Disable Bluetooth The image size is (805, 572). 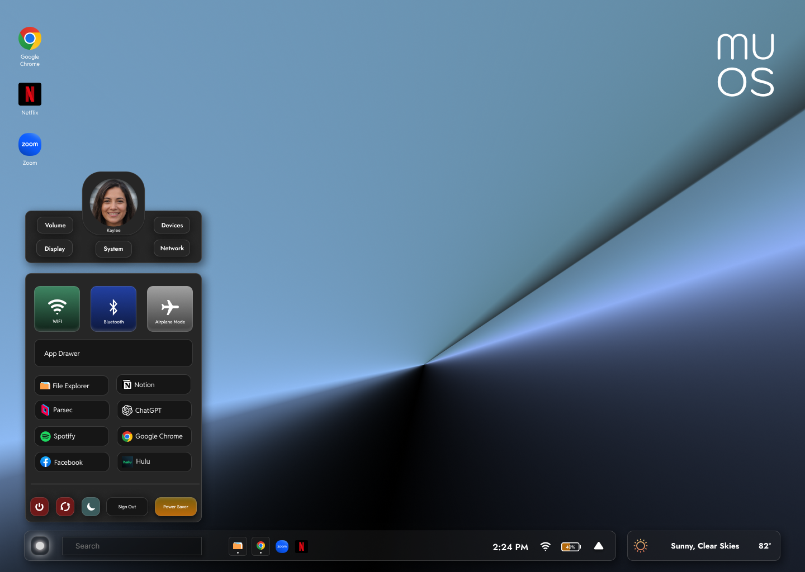coord(113,308)
